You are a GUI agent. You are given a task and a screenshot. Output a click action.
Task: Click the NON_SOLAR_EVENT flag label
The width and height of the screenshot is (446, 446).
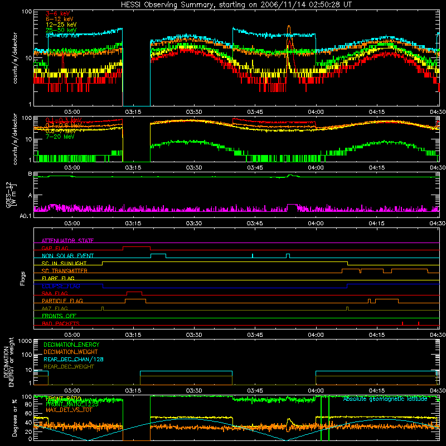tap(67, 256)
